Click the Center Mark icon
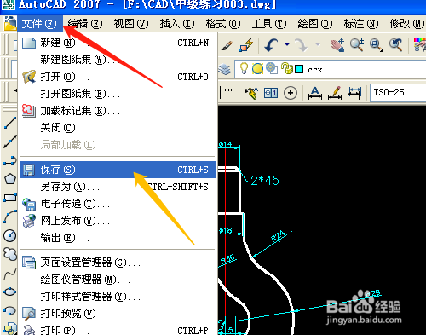The height and width of the screenshot is (335, 426). click(x=291, y=93)
